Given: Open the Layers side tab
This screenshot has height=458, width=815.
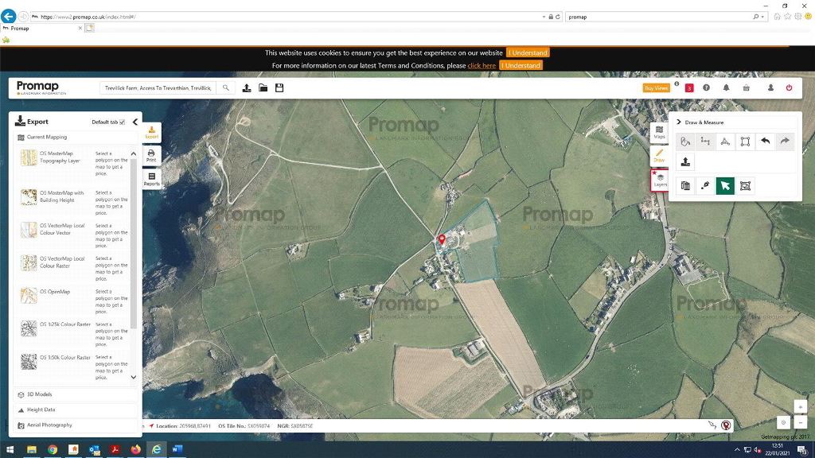Looking at the screenshot, I should [x=660, y=180].
